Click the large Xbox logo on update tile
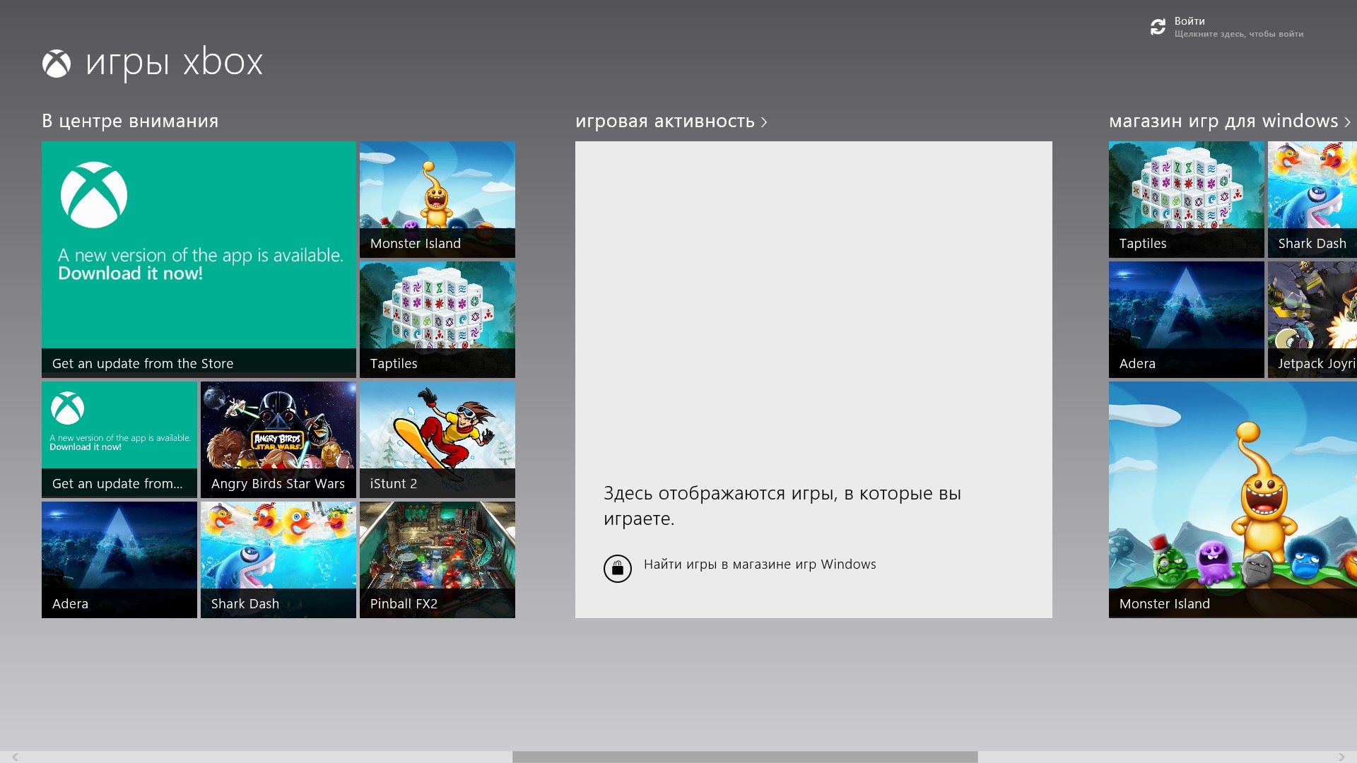The image size is (1357, 763). [94, 195]
